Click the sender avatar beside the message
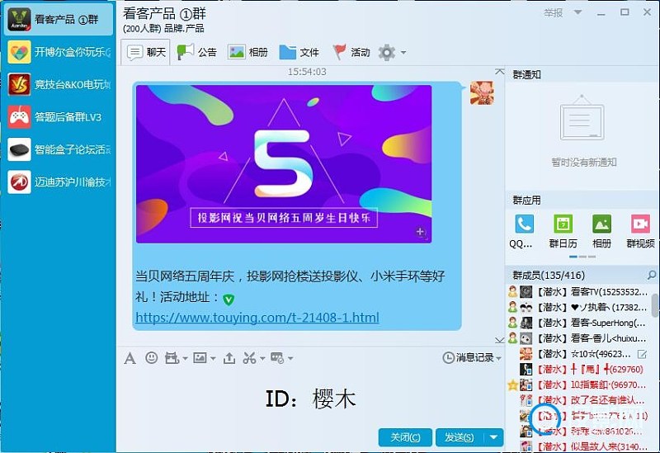 tap(482, 93)
